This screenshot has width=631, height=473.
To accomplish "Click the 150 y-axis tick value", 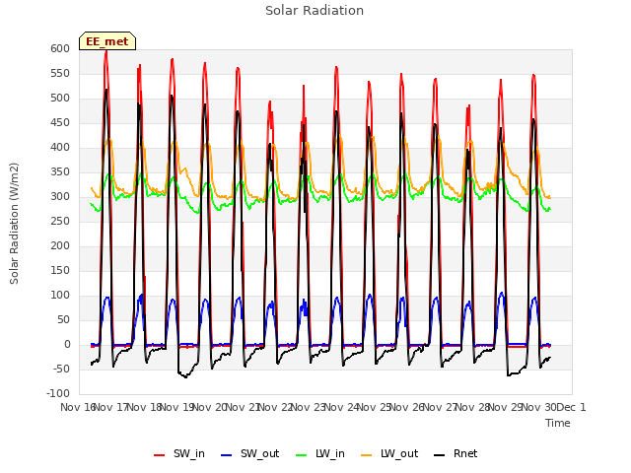I will pos(60,270).
